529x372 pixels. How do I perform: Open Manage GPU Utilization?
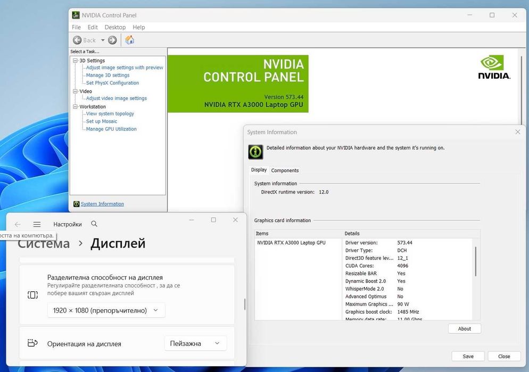(111, 129)
